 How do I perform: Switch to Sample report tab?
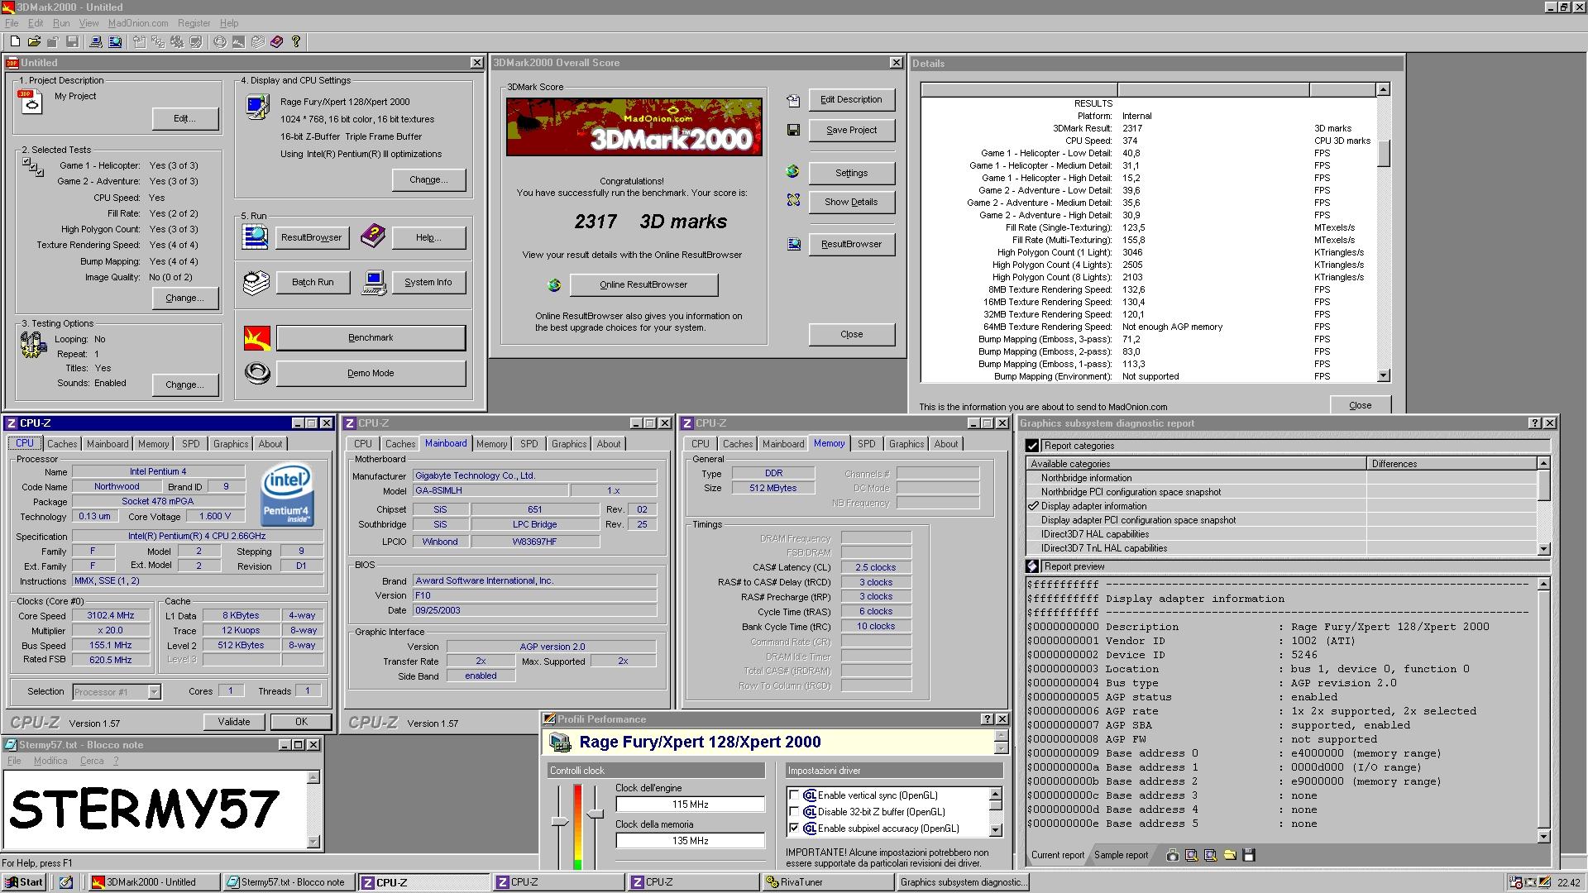click(1121, 856)
